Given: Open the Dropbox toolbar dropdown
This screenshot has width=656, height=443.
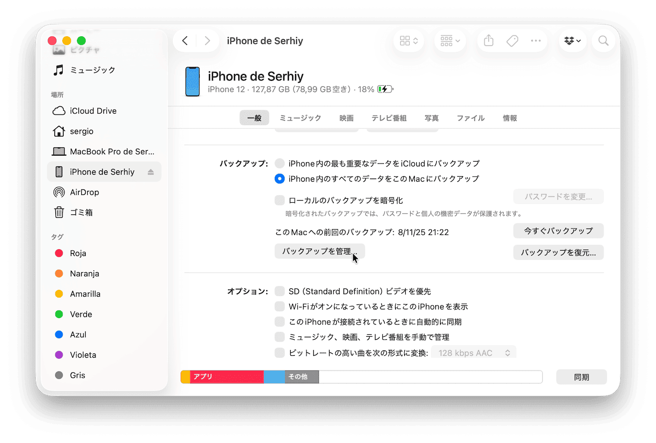Looking at the screenshot, I should click(x=572, y=41).
